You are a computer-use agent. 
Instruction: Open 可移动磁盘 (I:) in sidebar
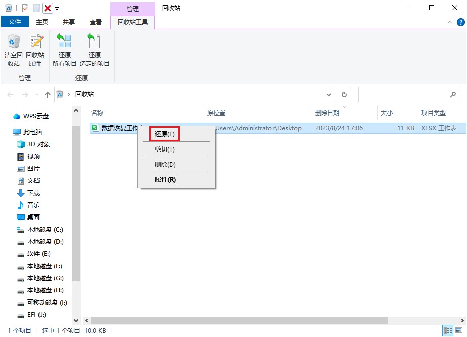42,303
